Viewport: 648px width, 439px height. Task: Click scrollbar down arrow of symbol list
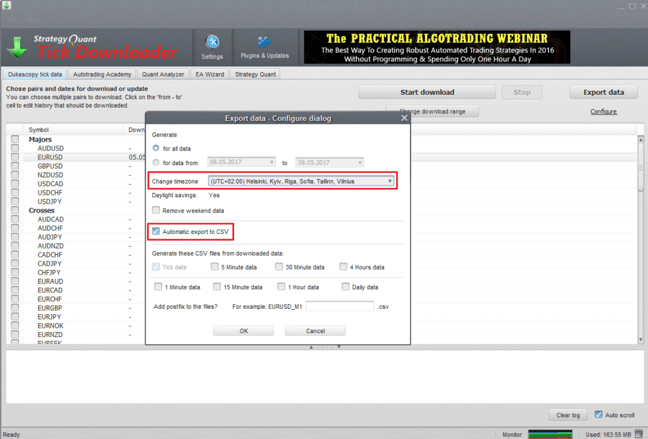coord(640,340)
